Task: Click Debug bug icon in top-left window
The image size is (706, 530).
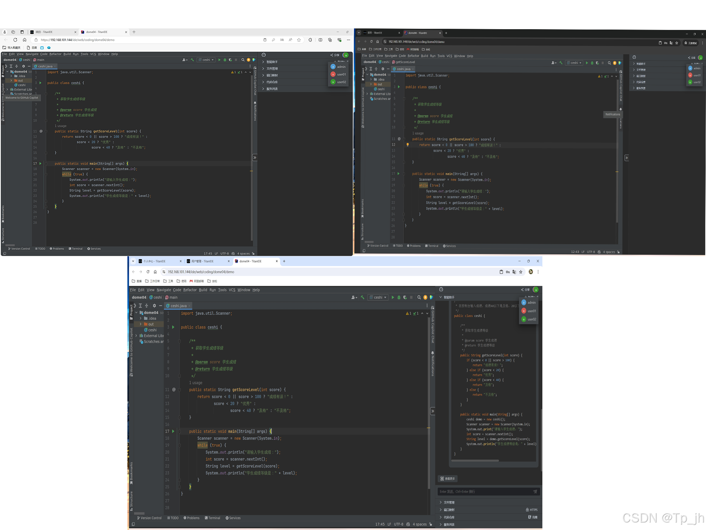Action: tap(225, 60)
